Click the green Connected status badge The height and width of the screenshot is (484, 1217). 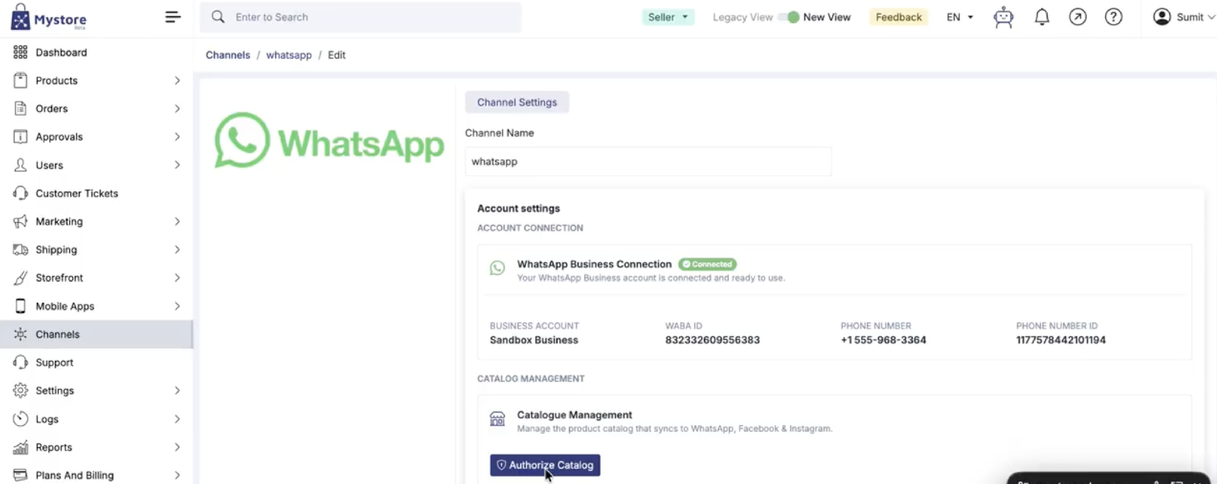(x=707, y=264)
